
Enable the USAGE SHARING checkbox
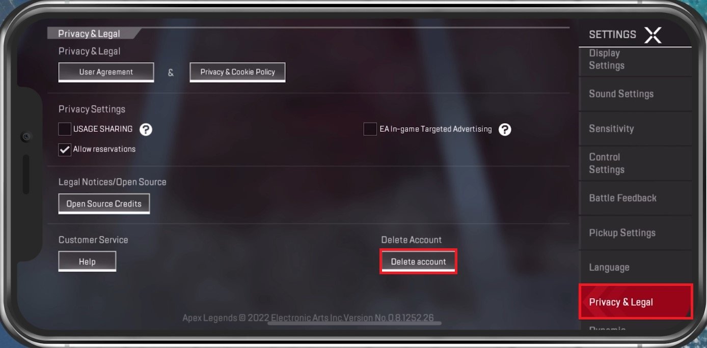point(65,129)
